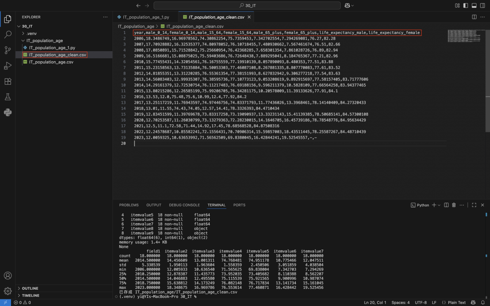Toggle the bottom panel visibility

(474, 5)
